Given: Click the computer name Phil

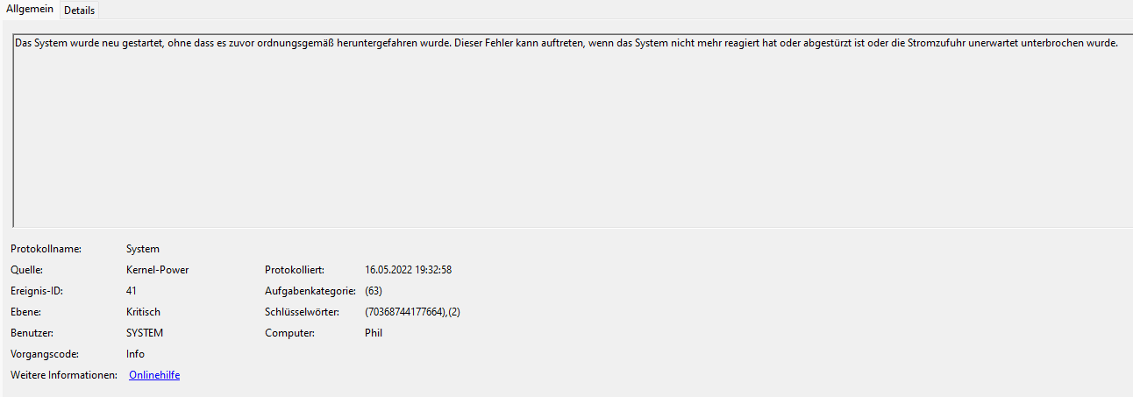Looking at the screenshot, I should [374, 333].
